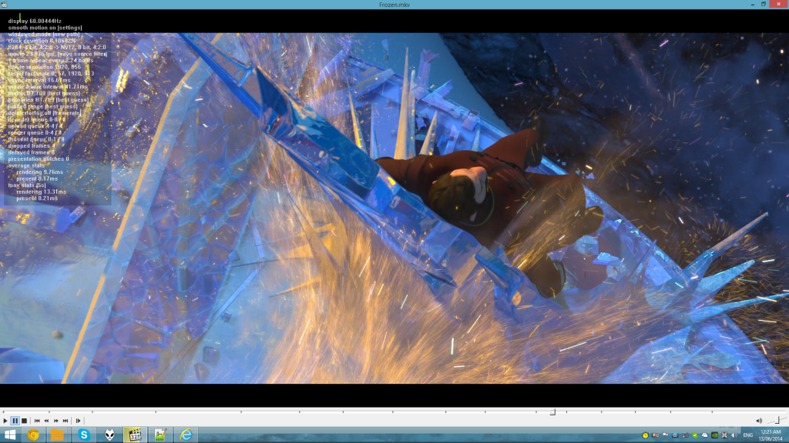This screenshot has width=789, height=443.
Task: Click the 'display 60.00444Hz' OSD line
Action: (x=35, y=21)
